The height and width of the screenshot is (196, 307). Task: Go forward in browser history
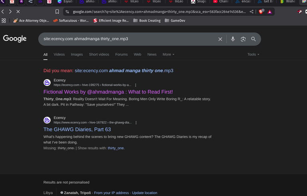pos(10,12)
